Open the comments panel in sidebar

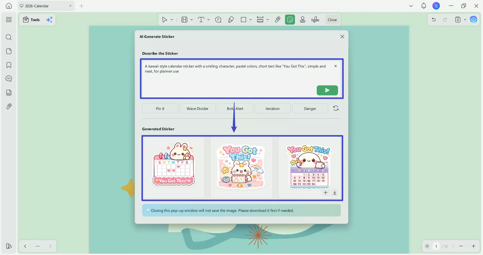pos(9,79)
